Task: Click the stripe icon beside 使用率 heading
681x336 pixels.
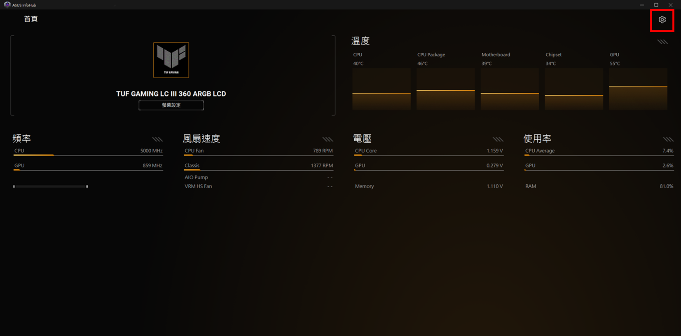Action: 668,139
